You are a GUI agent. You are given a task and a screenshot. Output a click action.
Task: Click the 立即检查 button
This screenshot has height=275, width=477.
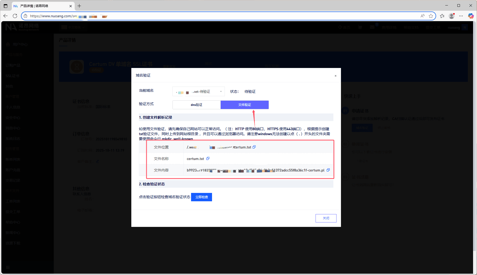[x=202, y=197]
